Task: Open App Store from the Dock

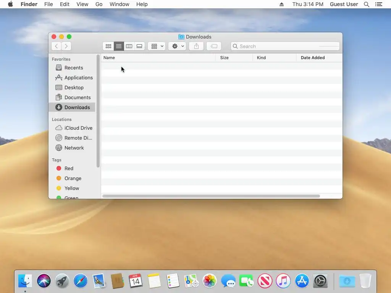Action: coord(302,281)
